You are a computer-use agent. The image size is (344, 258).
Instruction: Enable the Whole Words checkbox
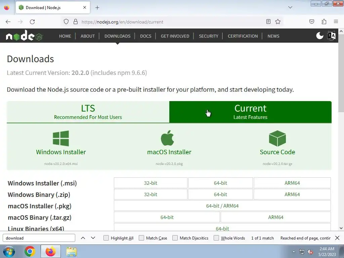[x=216, y=238]
